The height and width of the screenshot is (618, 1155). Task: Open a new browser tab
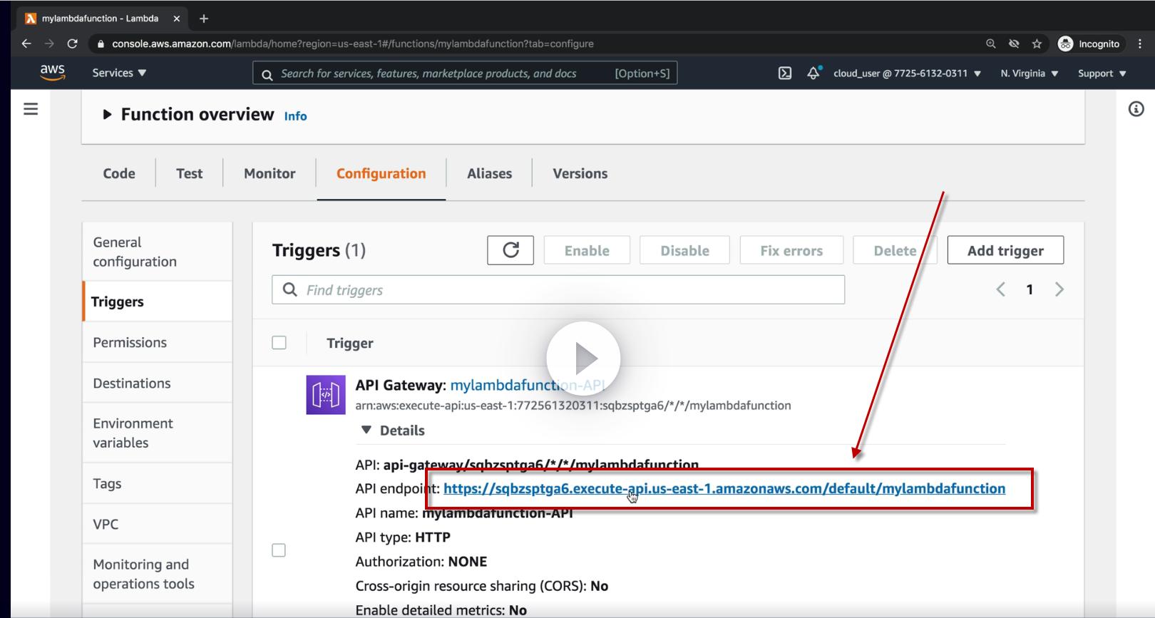point(204,19)
